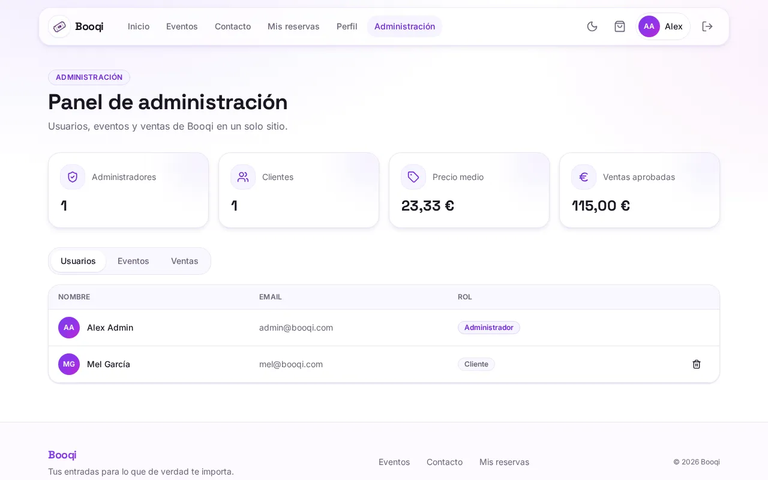Click the Booqi brand name in the footer
768x480 pixels.
click(x=62, y=455)
